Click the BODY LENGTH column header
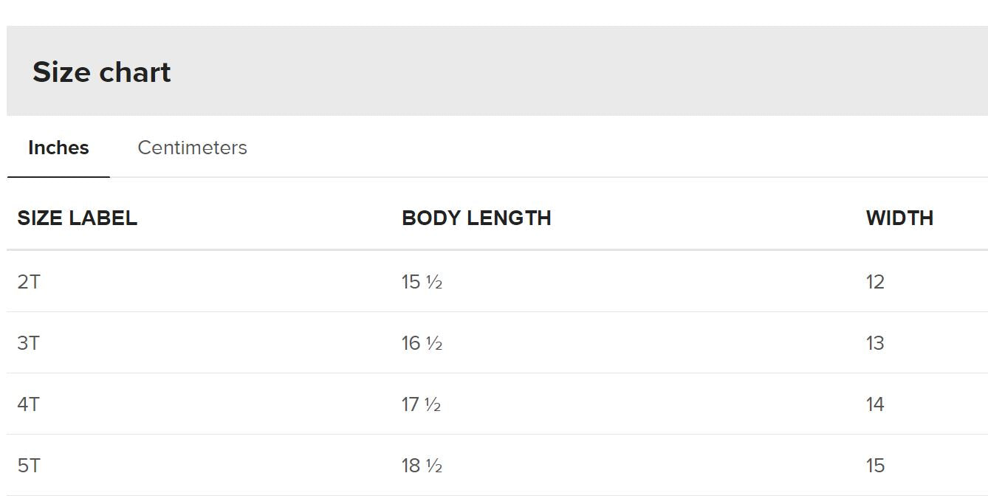Screen dimensions: 988x504 point(476,218)
